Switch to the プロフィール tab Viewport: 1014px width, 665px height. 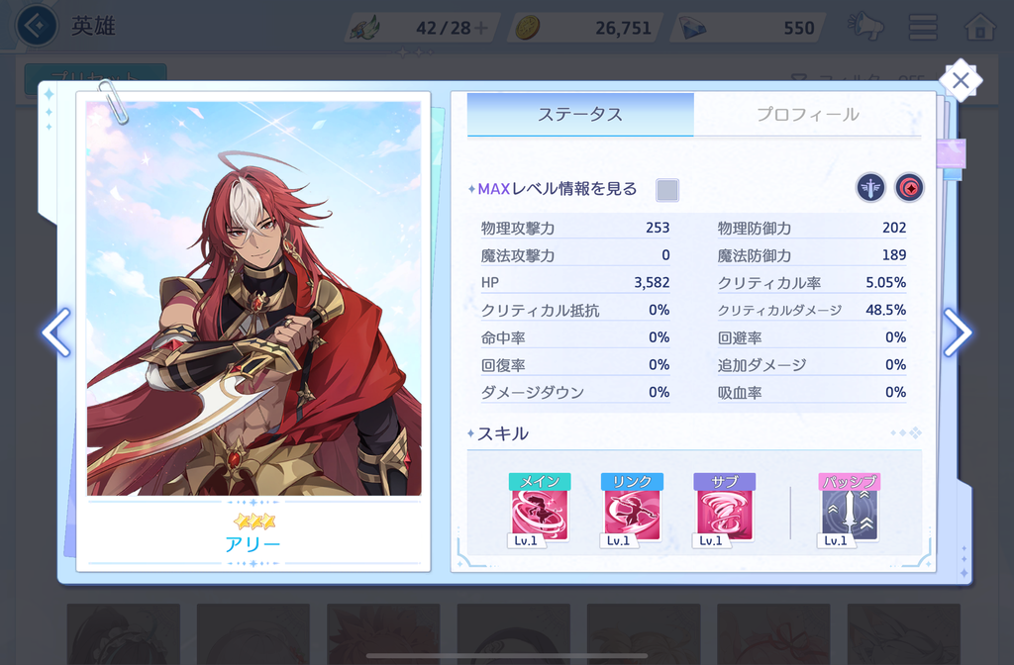(808, 115)
